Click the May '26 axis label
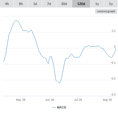 [x=21, y=100]
